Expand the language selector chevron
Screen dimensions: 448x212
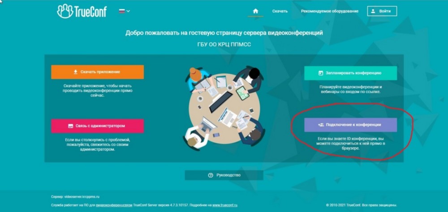128,11
